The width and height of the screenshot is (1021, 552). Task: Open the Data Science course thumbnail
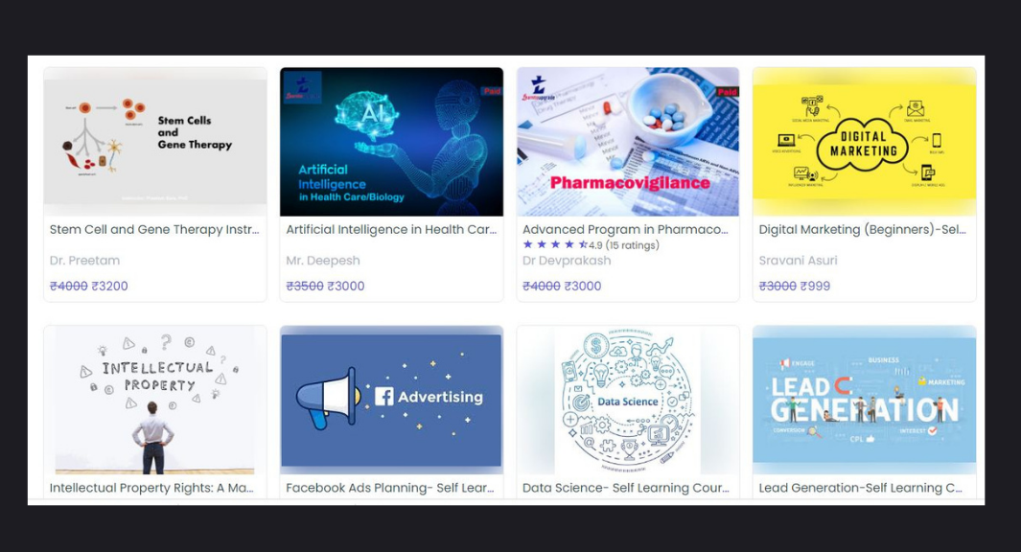coord(628,400)
